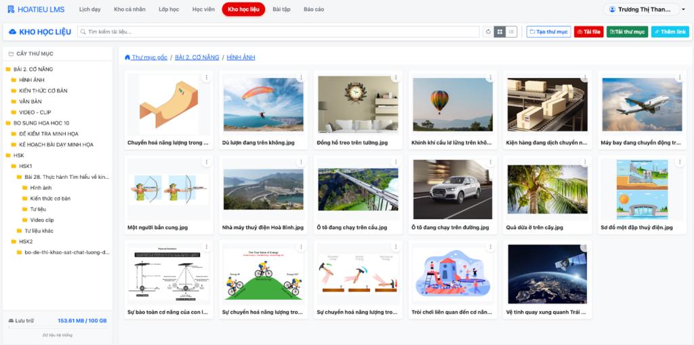Click the refresh icon beside the search bar
This screenshot has width=694, height=345.
pos(487,32)
